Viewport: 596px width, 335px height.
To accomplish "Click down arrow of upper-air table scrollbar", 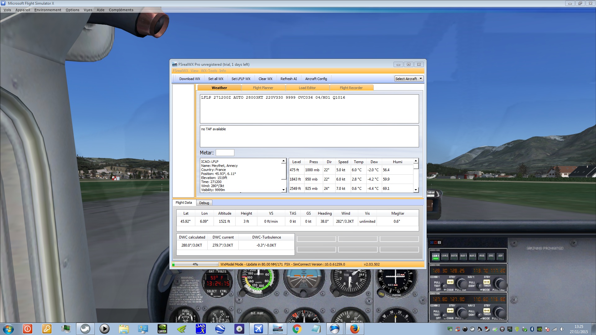I will (x=416, y=190).
